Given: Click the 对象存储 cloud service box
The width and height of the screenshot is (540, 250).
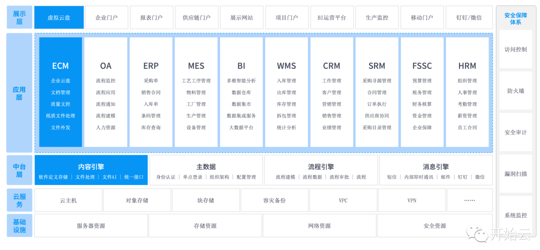Looking at the screenshot, I should click(x=136, y=201).
